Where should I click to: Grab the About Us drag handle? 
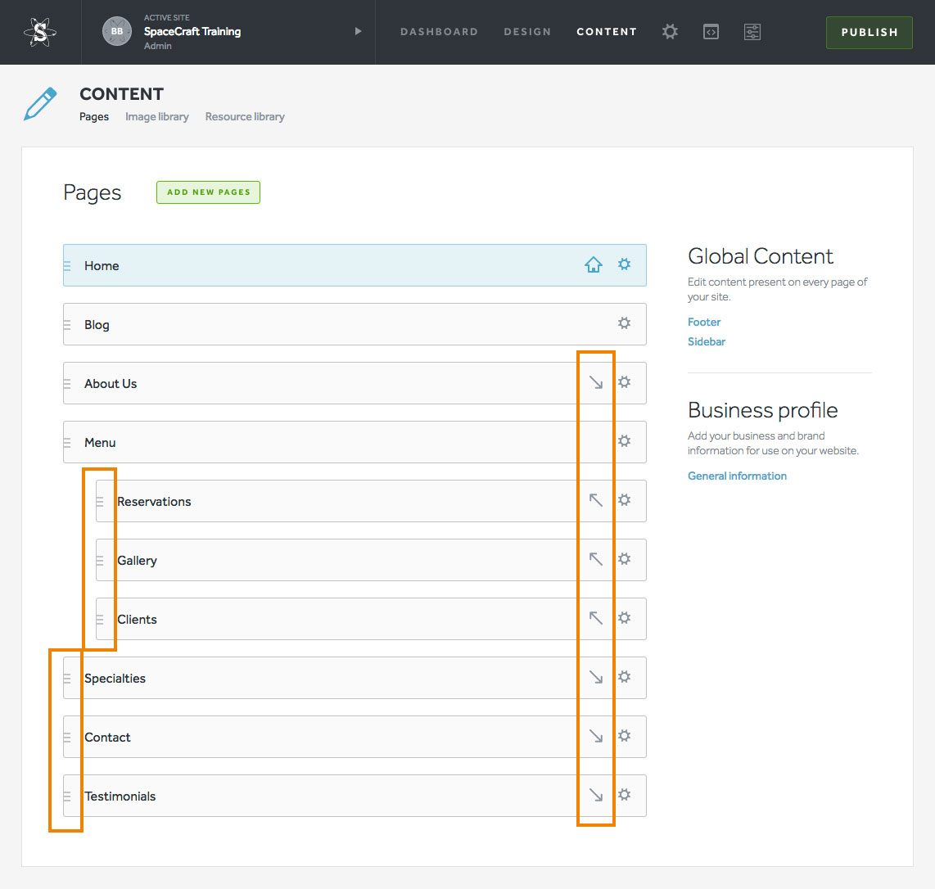(x=67, y=383)
